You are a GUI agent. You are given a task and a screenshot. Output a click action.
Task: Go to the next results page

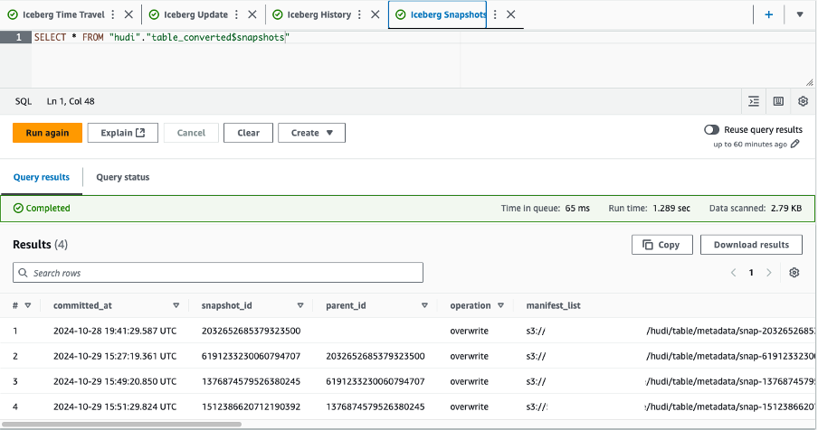(x=769, y=273)
